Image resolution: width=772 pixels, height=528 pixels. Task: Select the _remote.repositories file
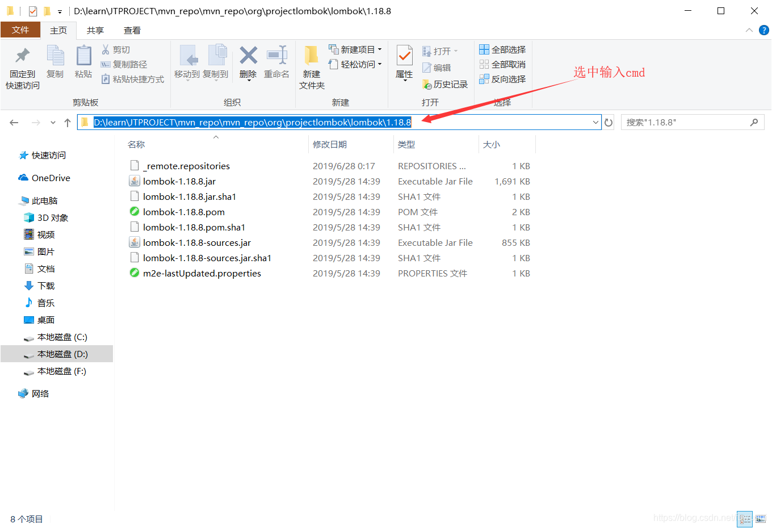click(x=186, y=166)
